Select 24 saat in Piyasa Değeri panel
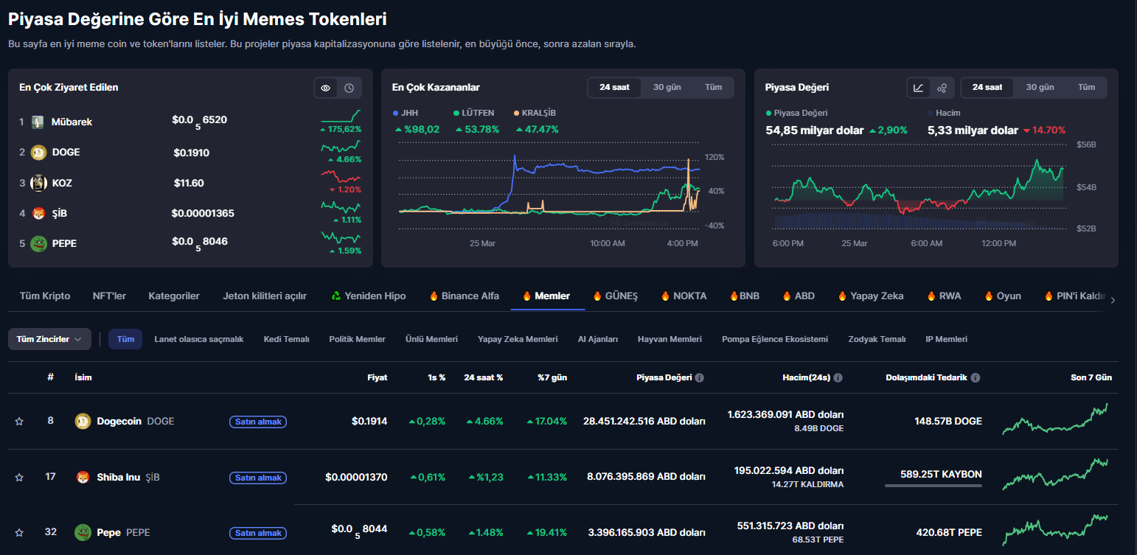Viewport: 1137px width, 555px height. pos(987,87)
